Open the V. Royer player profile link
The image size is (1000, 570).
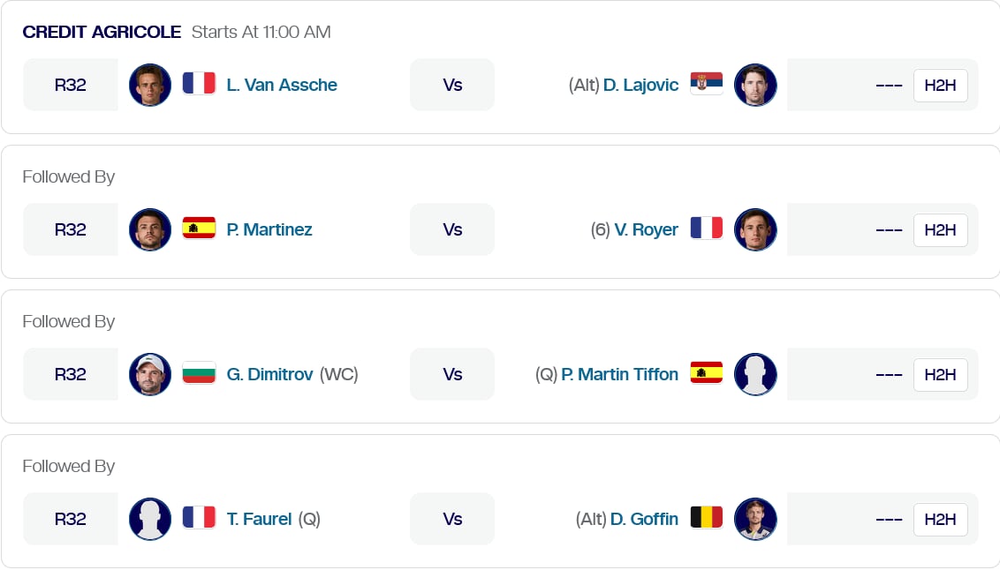click(x=647, y=229)
